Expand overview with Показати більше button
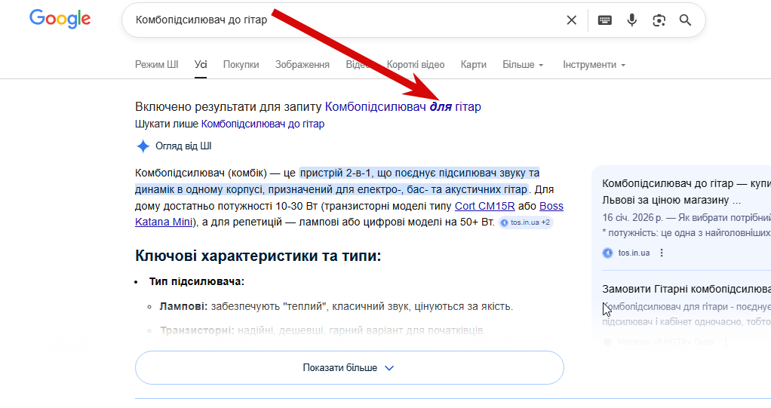 (349, 368)
